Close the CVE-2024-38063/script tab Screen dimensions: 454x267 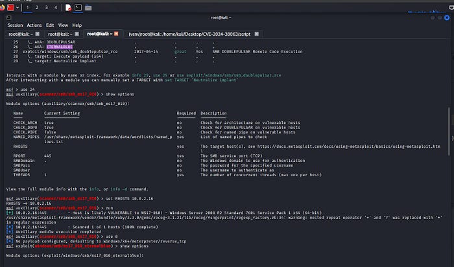click(x=257, y=34)
